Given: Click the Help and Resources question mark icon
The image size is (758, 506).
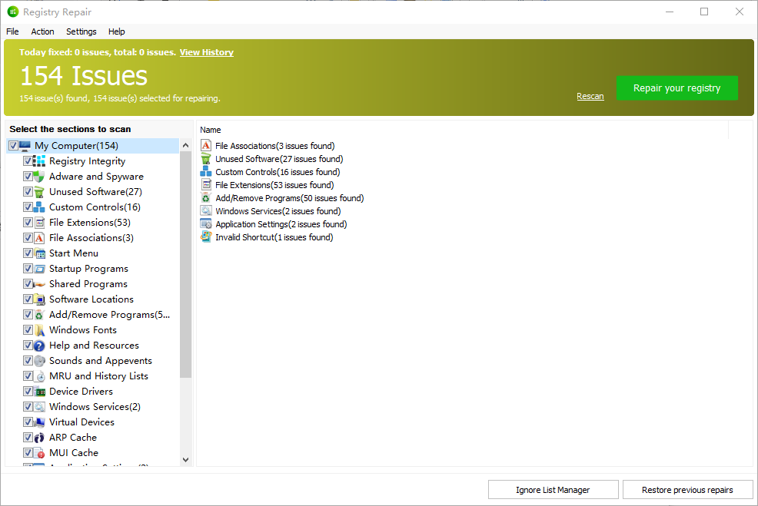Looking at the screenshot, I should click(39, 346).
